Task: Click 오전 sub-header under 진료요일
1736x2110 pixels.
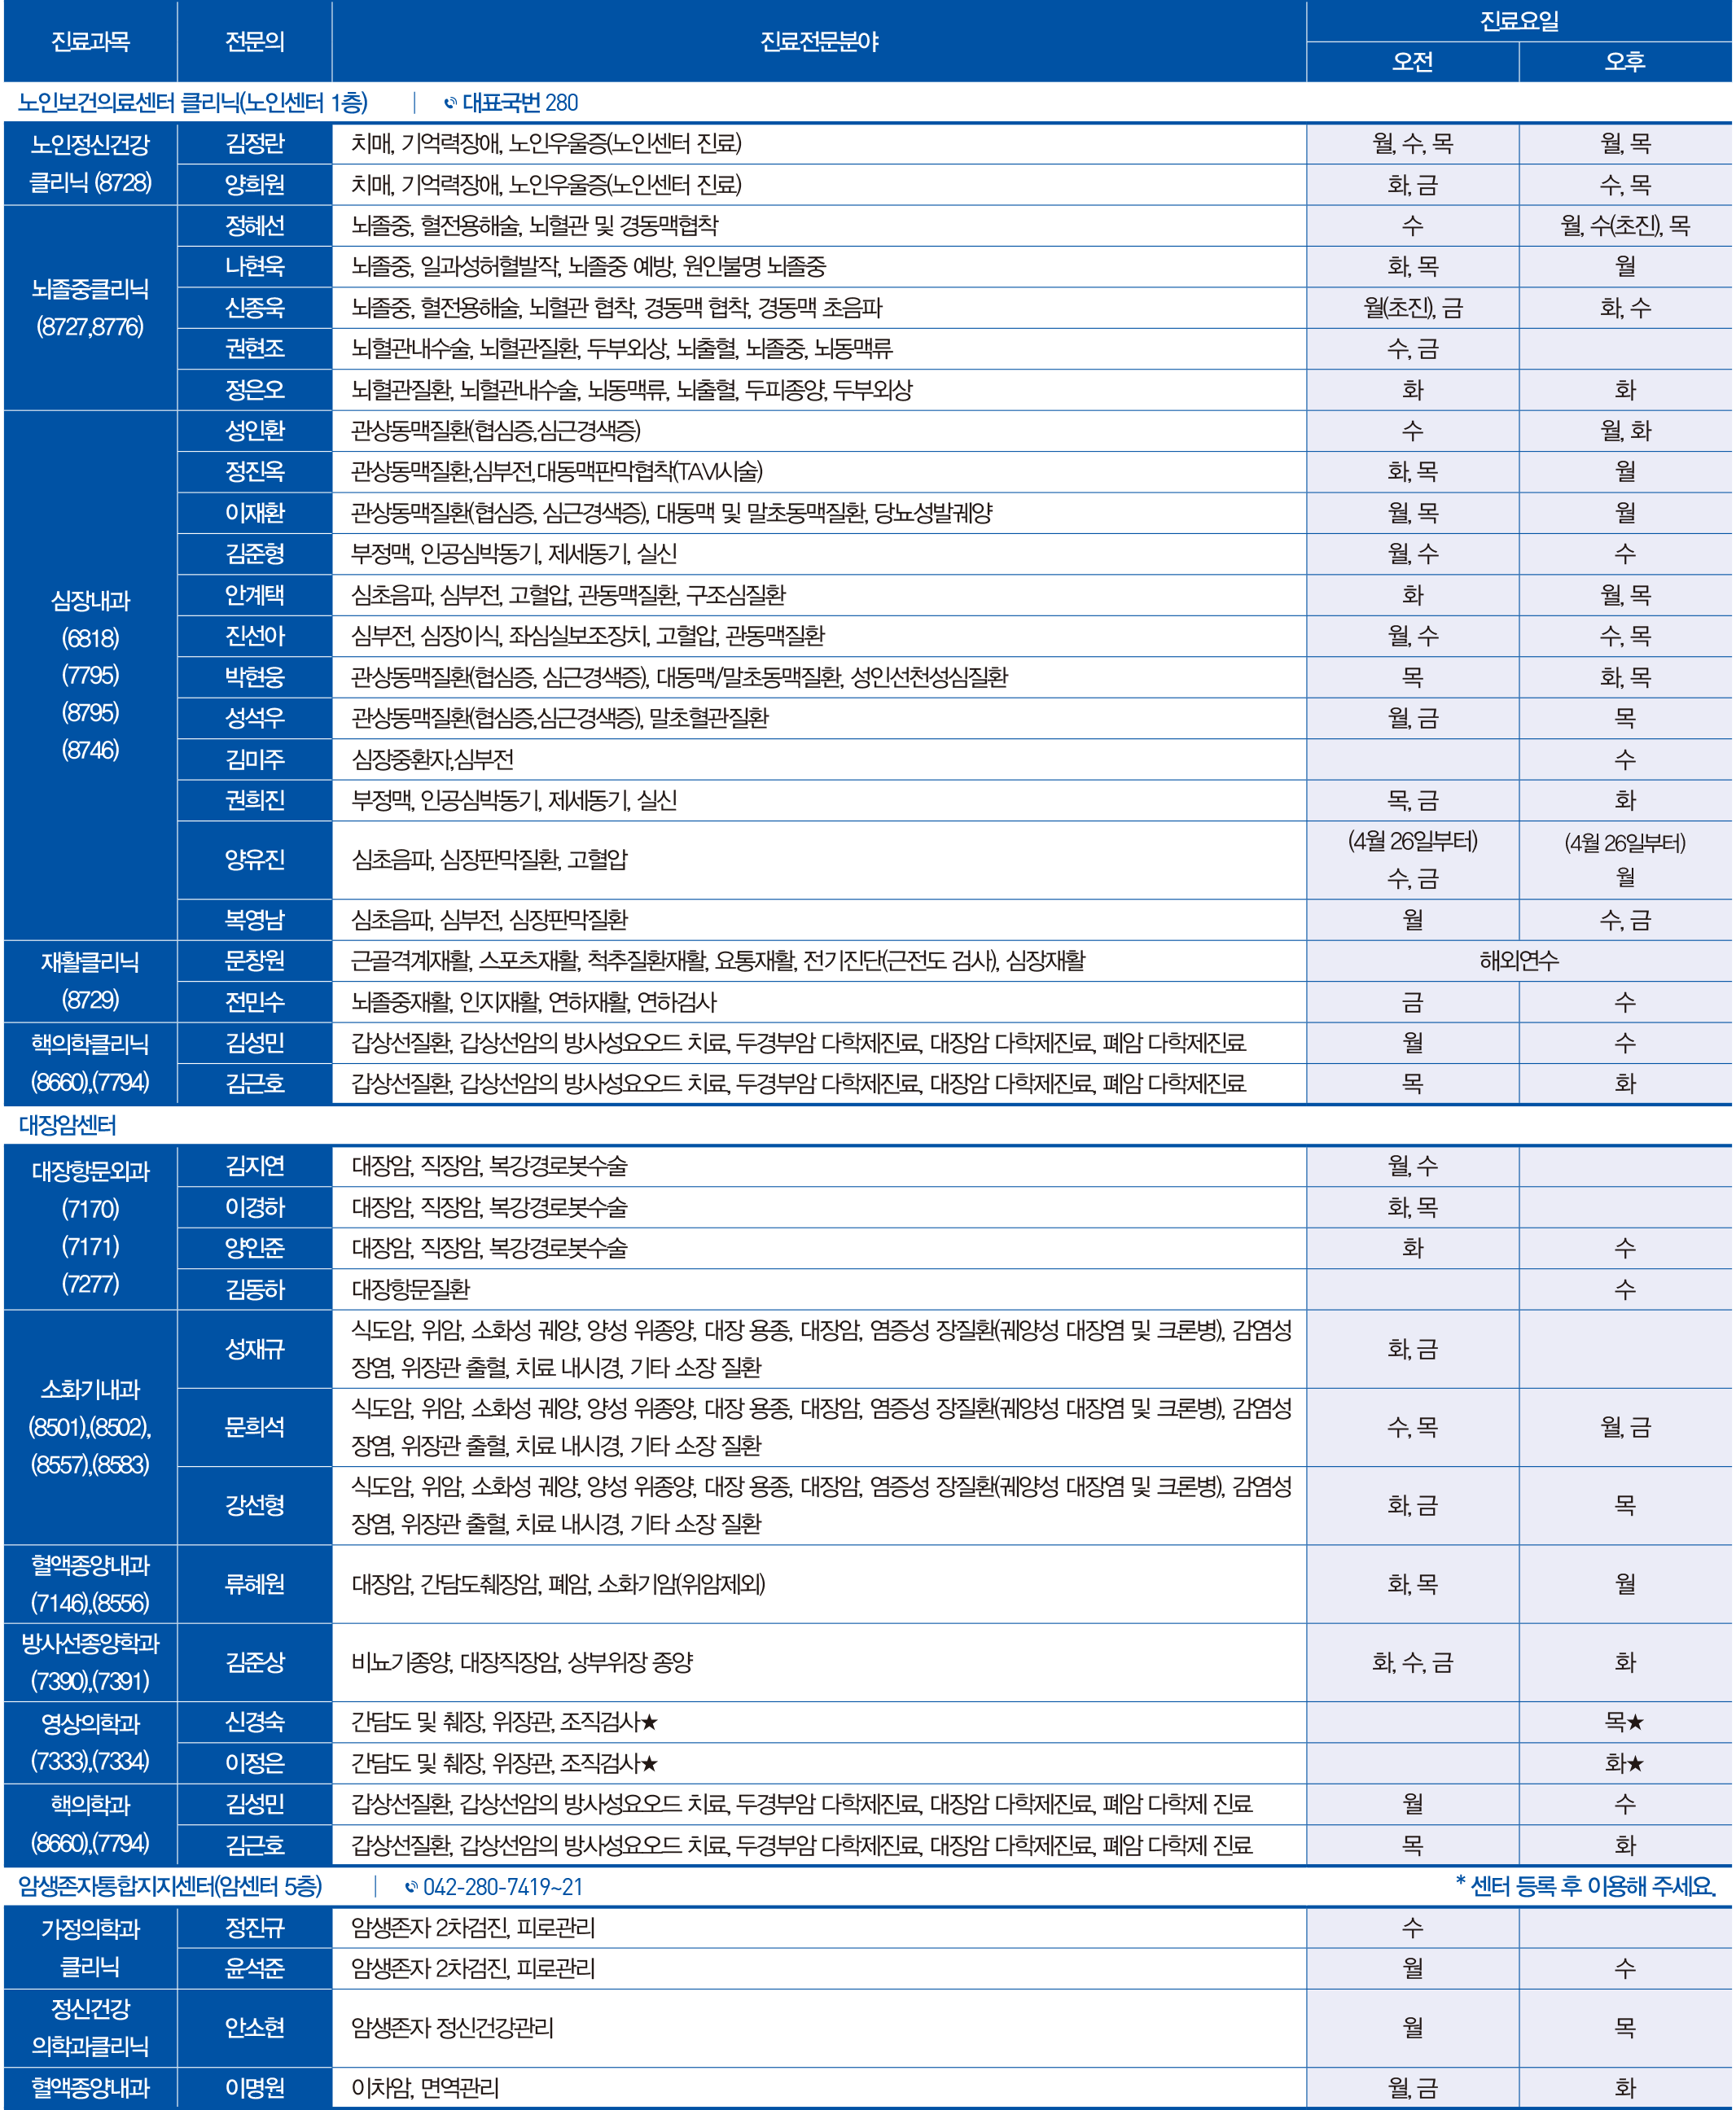Action: tap(1412, 62)
